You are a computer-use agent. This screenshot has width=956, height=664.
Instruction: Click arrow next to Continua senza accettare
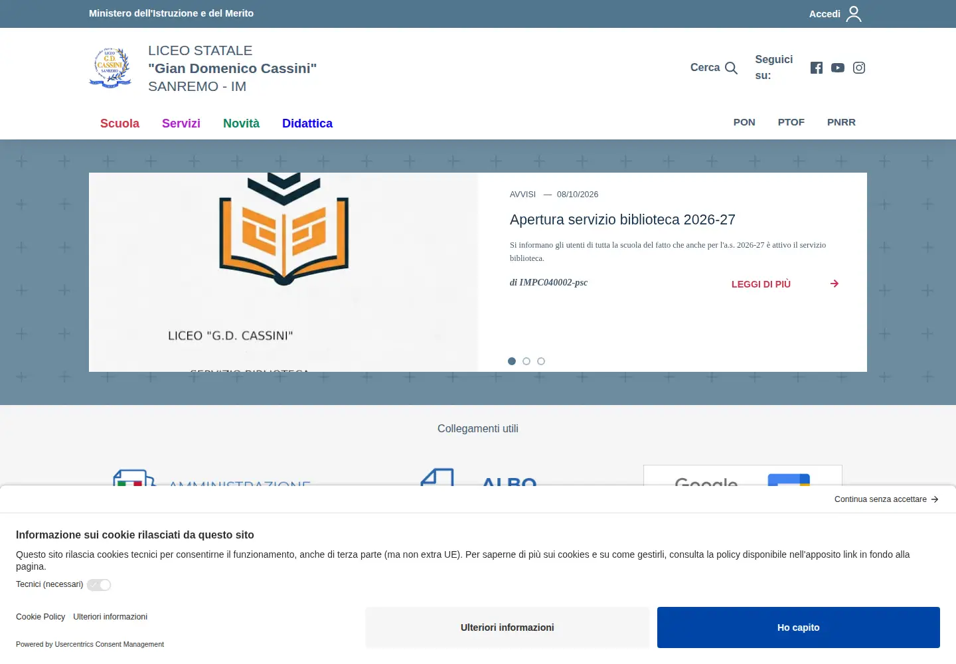[x=935, y=499]
